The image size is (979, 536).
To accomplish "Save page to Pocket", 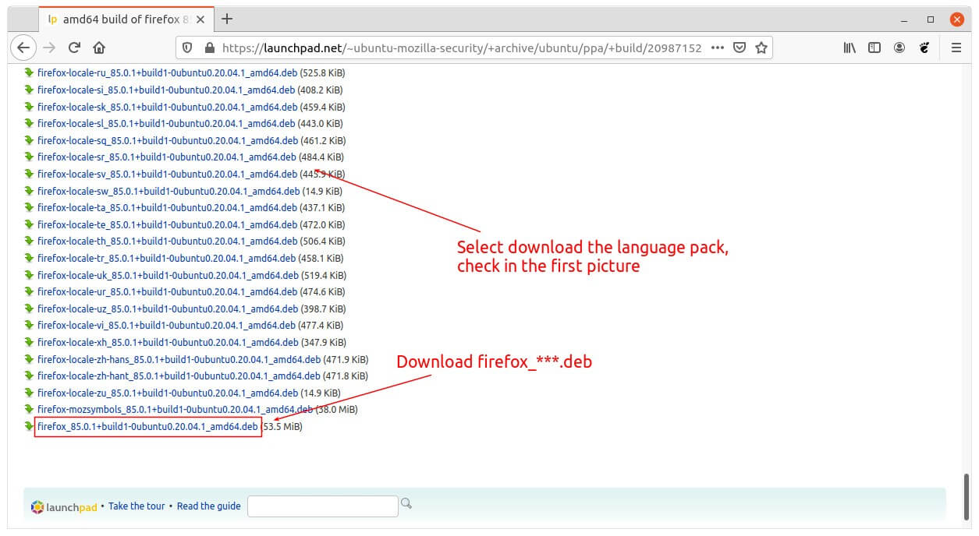I will (x=740, y=48).
